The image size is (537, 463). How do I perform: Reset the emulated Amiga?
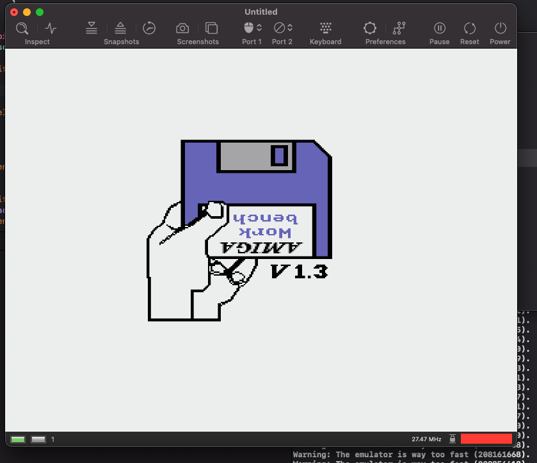click(x=470, y=28)
